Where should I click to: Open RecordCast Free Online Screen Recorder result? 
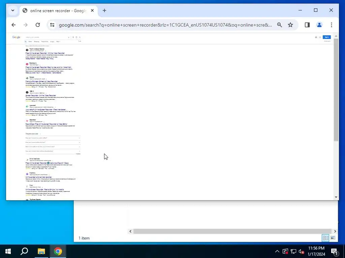click(46, 124)
